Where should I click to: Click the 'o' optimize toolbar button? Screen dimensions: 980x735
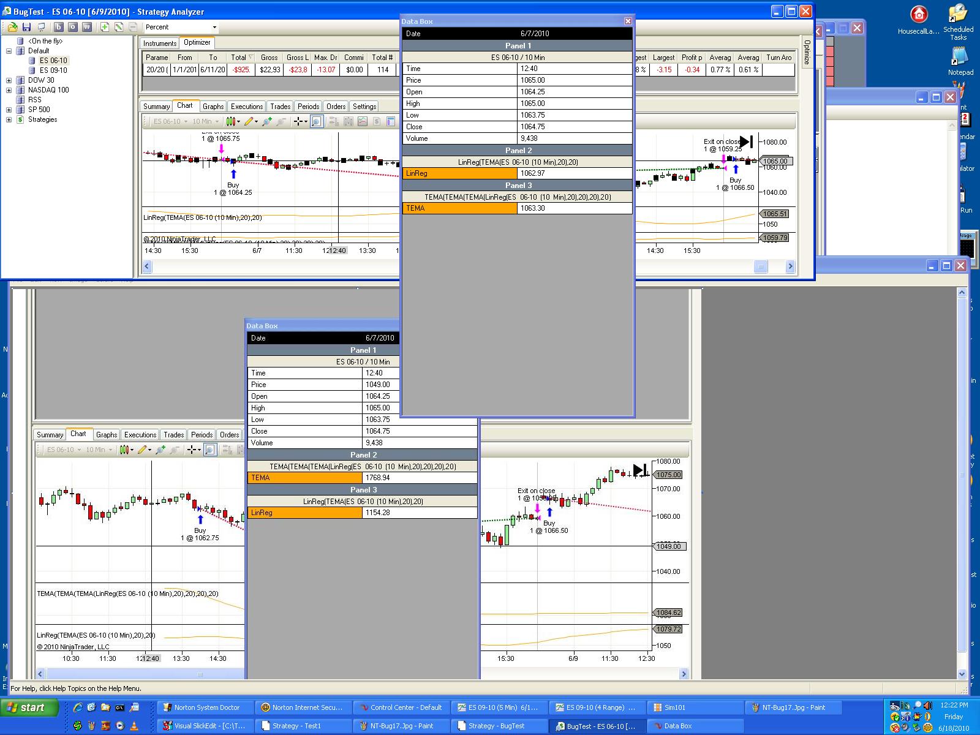click(x=73, y=27)
